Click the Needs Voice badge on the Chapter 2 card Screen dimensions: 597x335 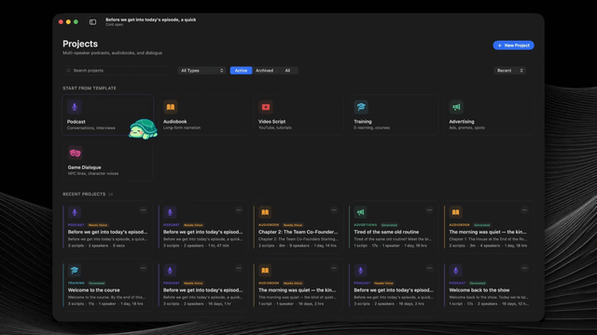pos(292,225)
